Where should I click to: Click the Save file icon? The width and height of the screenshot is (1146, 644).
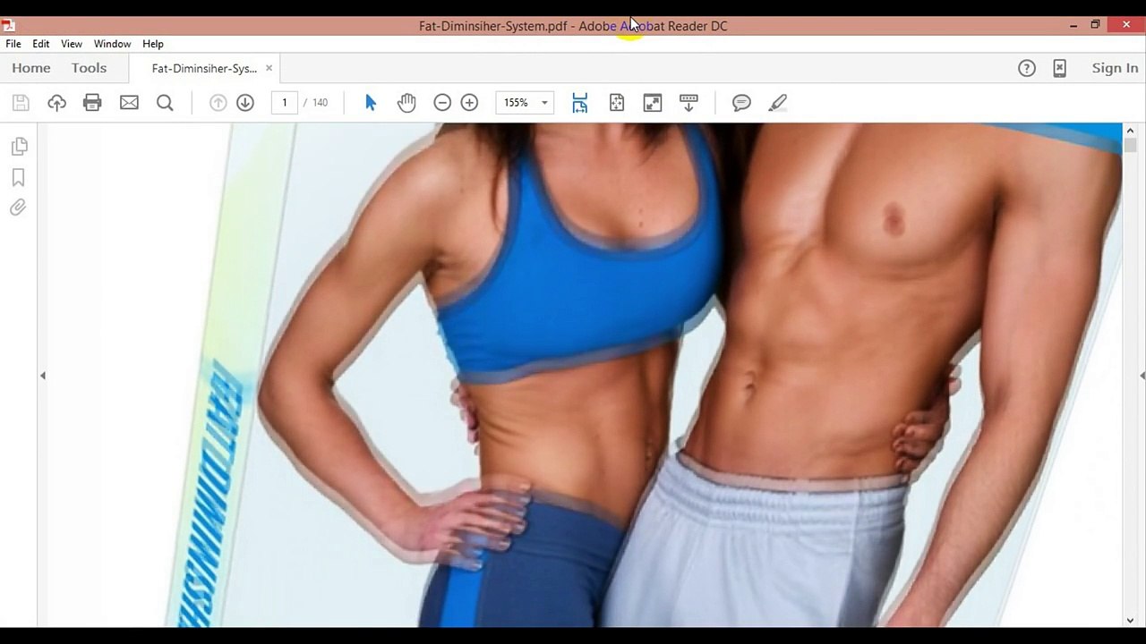click(21, 103)
